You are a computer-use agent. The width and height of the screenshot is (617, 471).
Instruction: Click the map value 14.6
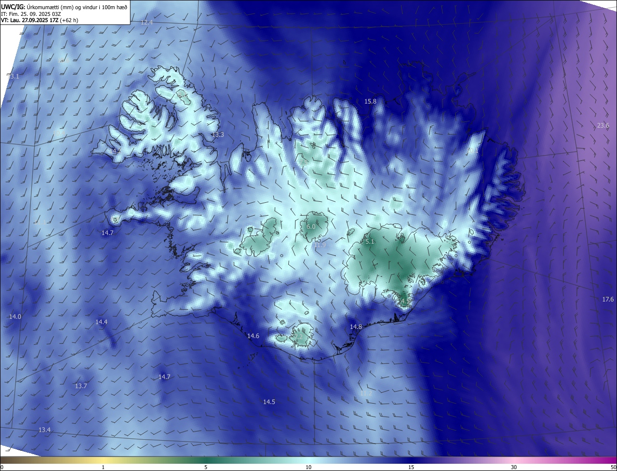253,336
